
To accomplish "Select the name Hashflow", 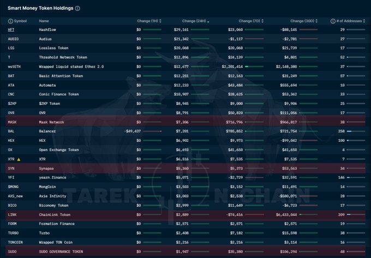I will [47, 30].
